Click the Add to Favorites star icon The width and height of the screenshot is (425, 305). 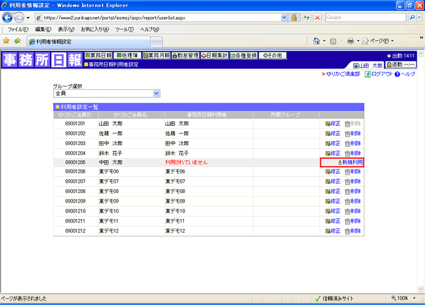17,41
